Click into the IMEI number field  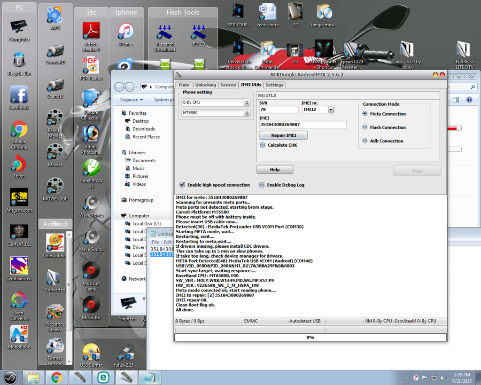pos(303,125)
